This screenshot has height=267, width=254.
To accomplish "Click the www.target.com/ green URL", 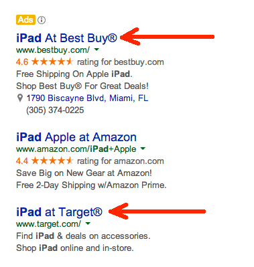I will tap(48, 224).
